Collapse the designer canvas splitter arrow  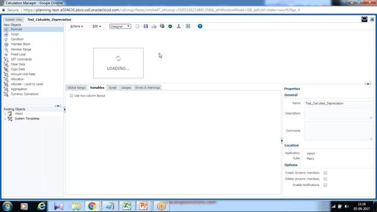368,84
